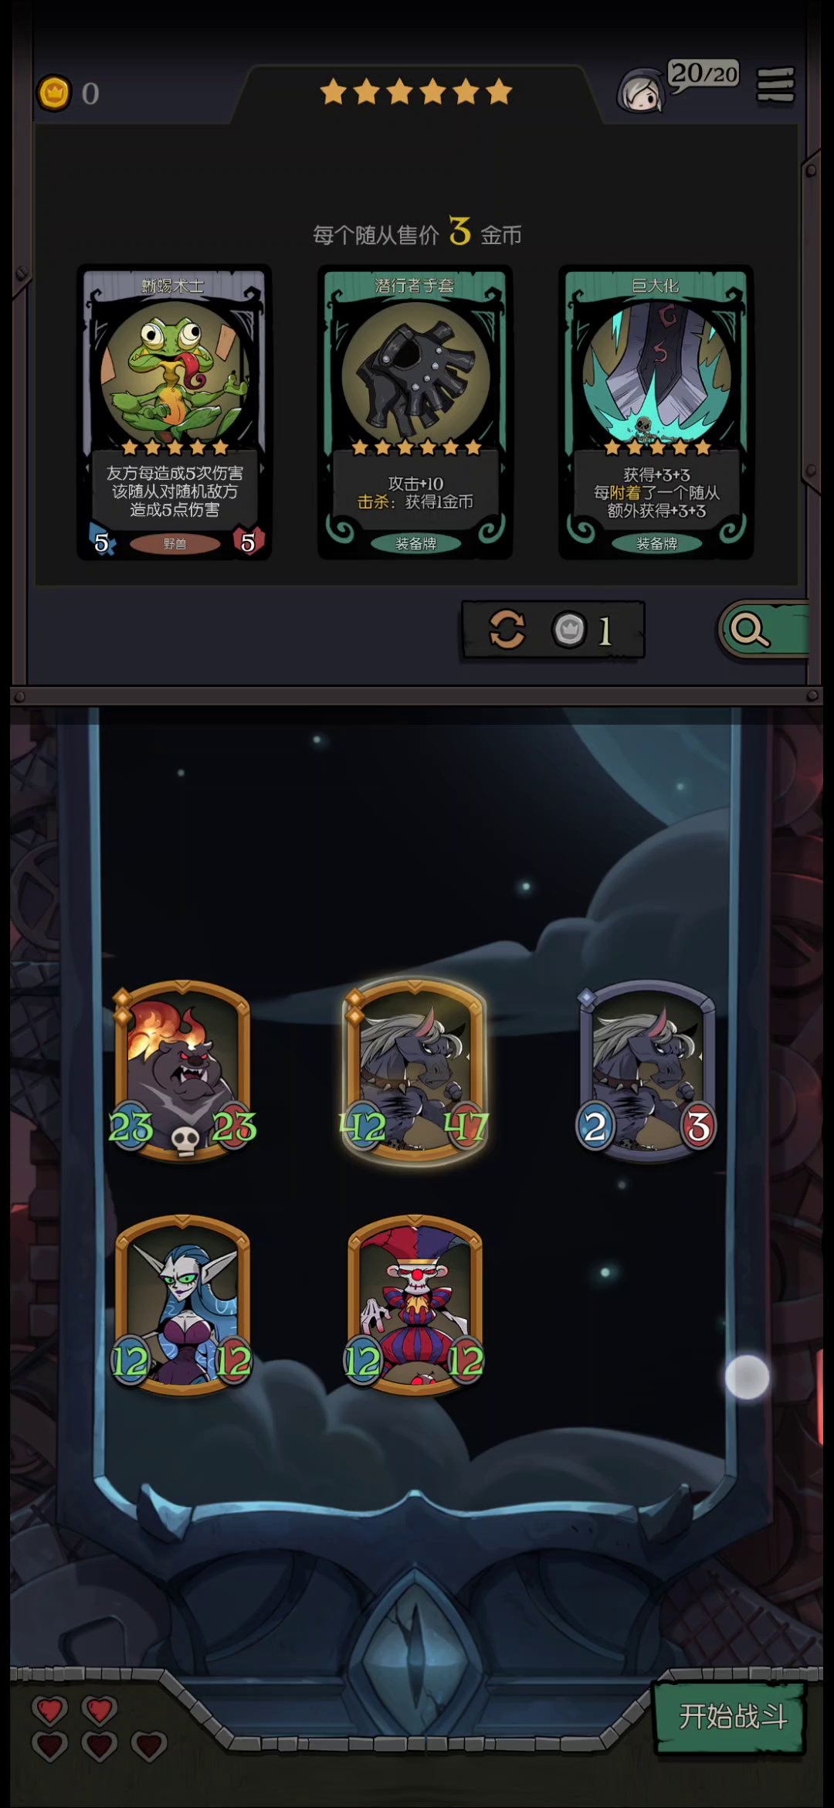The width and height of the screenshot is (834, 1808).
Task: Click the six-star tavern tier indicator
Action: 416,91
